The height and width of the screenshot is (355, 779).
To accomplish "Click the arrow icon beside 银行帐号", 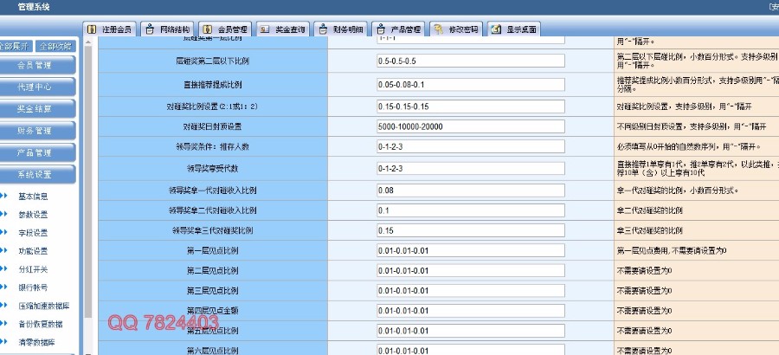I will [x=4, y=287].
